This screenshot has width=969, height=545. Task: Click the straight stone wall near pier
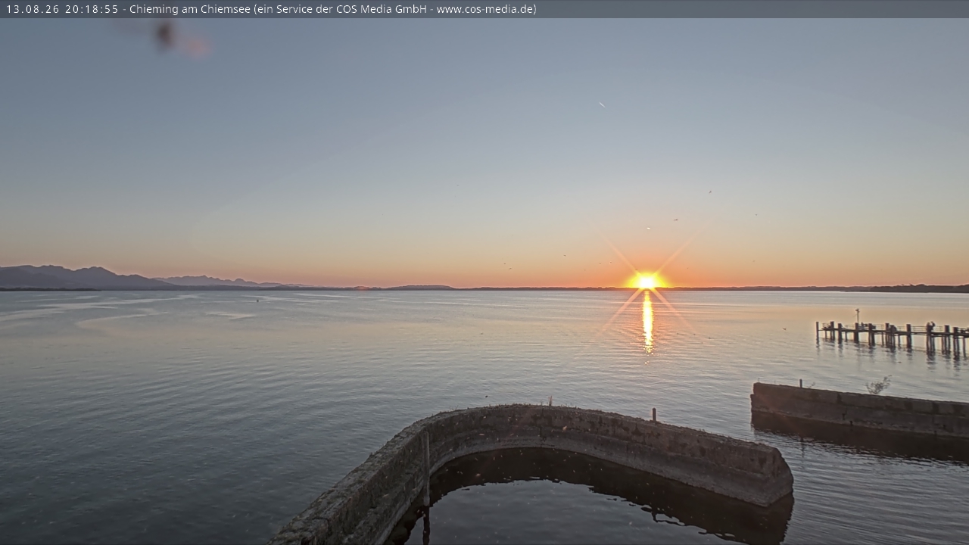(860, 410)
